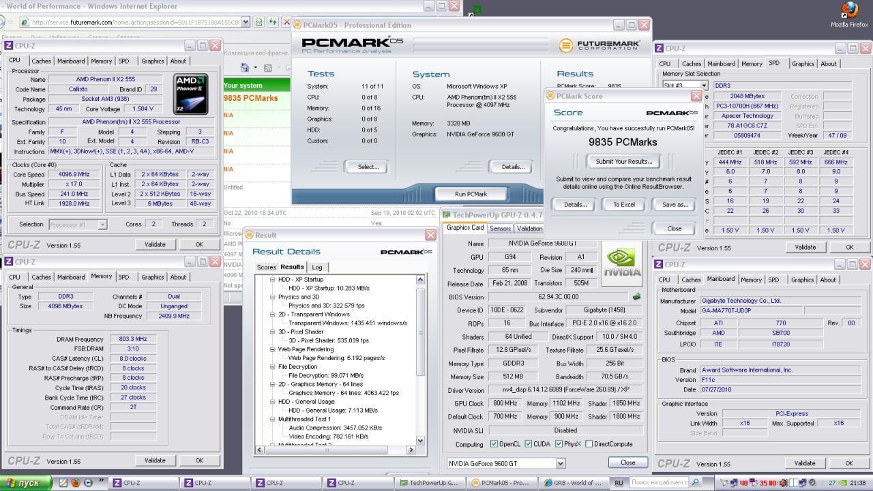Click the media player quick launch icon
This screenshot has width=873, height=491.
[x=88, y=482]
